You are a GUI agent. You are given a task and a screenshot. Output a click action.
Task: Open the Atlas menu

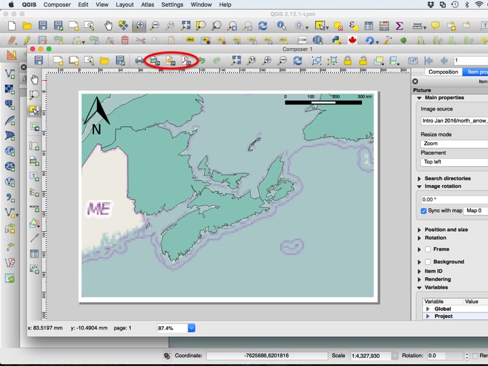(148, 5)
